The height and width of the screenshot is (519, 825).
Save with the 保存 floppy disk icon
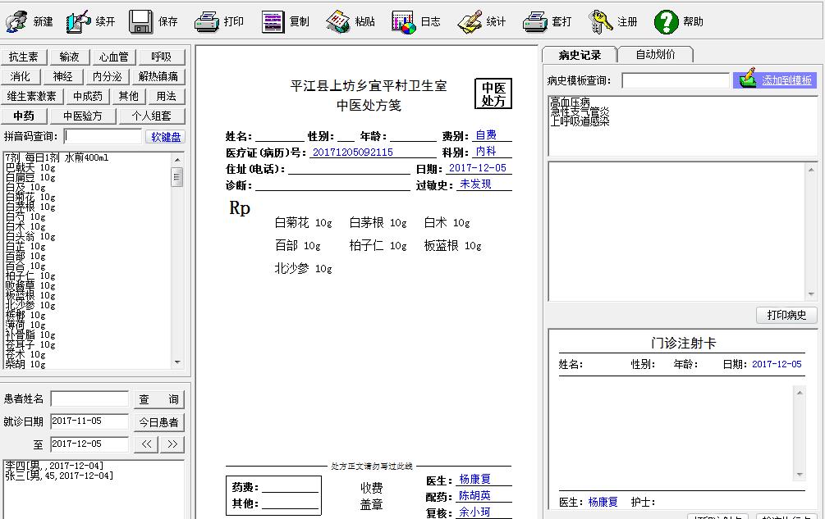tap(141, 21)
